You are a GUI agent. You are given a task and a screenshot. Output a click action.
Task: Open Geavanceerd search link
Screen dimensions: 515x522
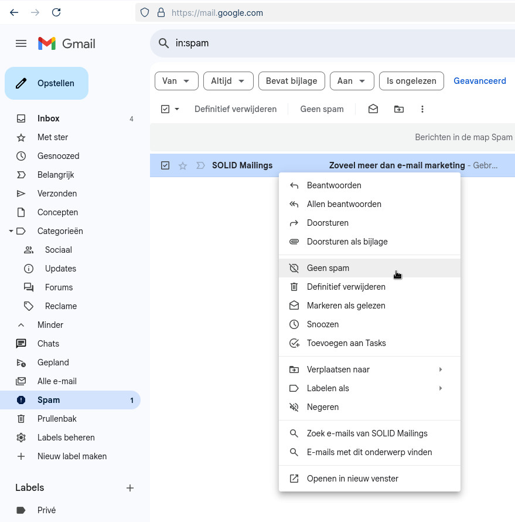tap(479, 81)
